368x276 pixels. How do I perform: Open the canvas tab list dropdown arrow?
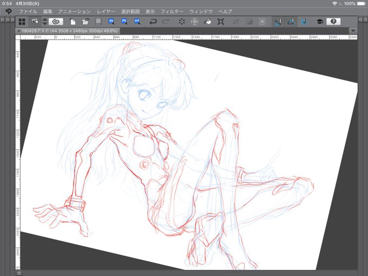click(x=353, y=31)
